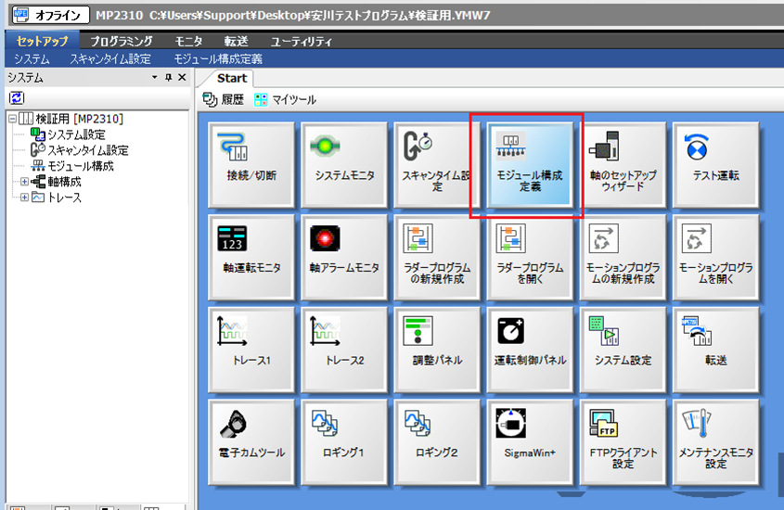Click スキャンタイム設定 in the submenu bar
This screenshot has width=784, height=510.
pos(109,58)
